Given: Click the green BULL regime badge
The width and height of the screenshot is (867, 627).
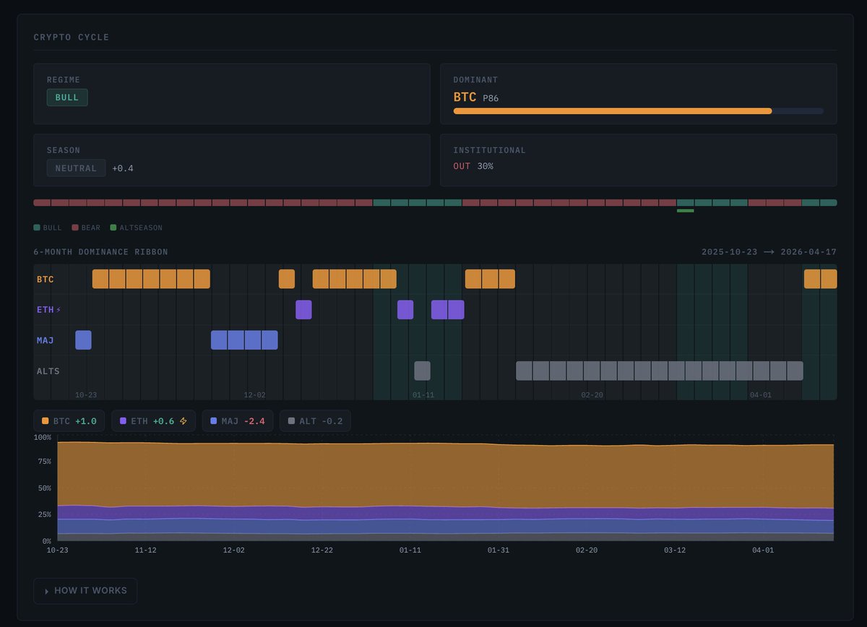Looking at the screenshot, I should pos(67,98).
